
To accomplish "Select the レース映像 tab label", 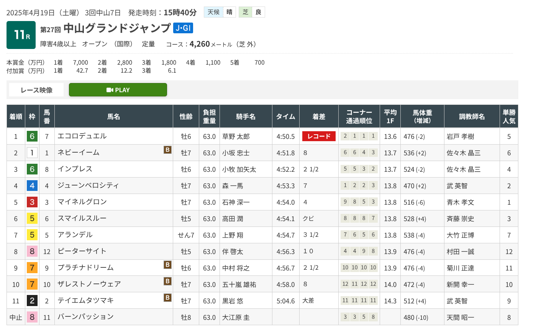I will click(37, 90).
